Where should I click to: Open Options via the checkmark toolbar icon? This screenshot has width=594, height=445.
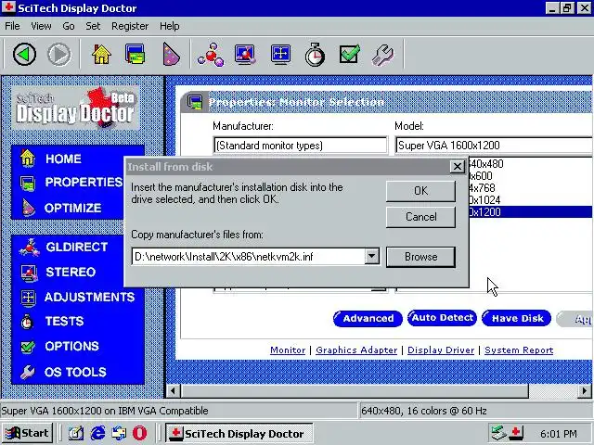point(349,55)
